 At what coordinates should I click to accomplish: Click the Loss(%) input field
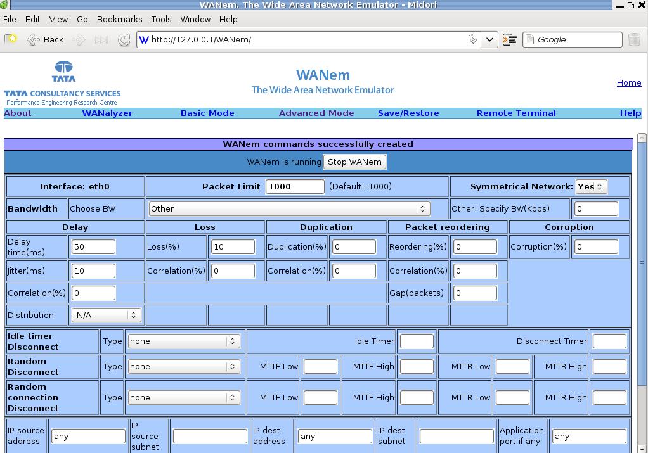(x=233, y=247)
